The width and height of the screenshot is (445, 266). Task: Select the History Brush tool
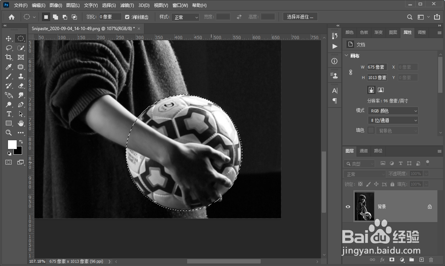click(9, 86)
